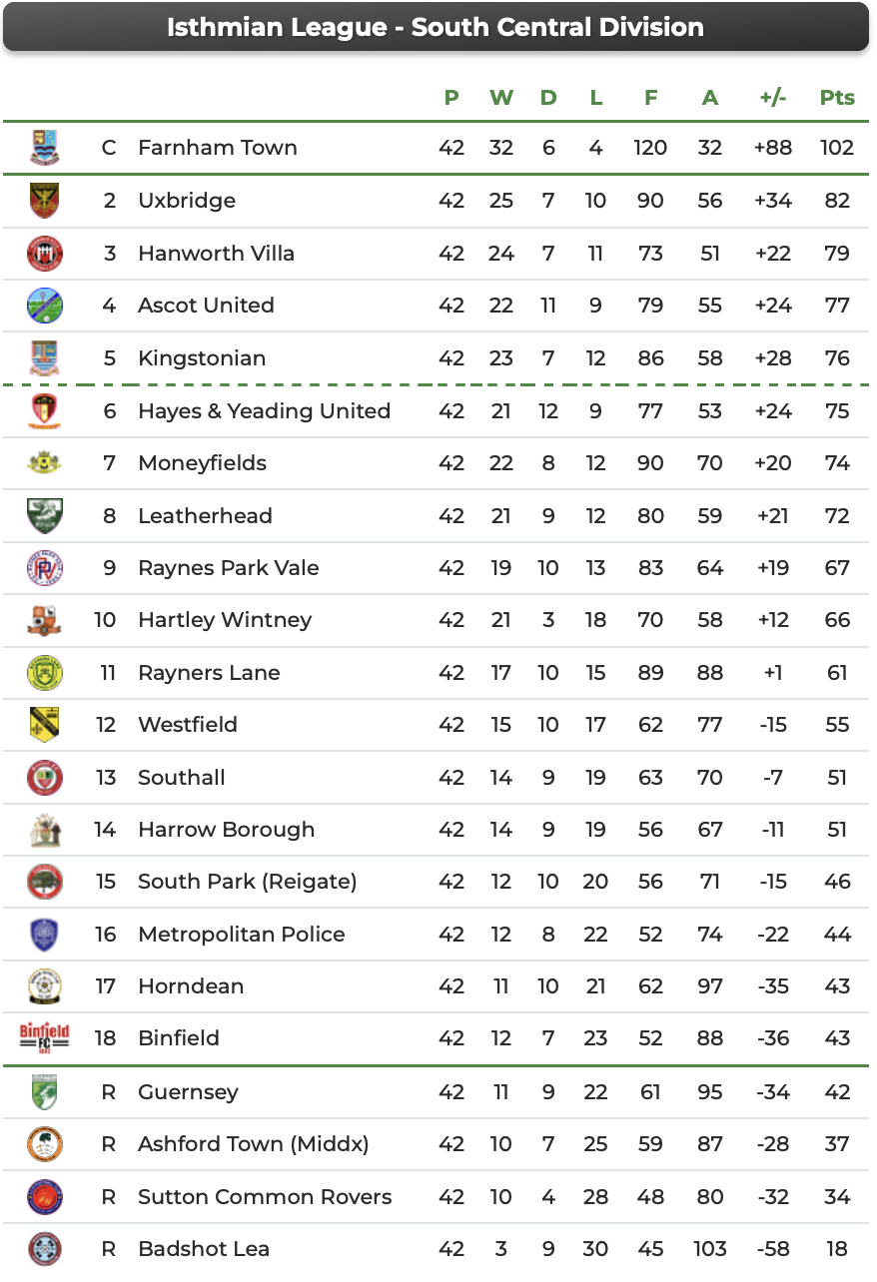Click the Westfield yellow shield crest
Screen dimensions: 877x1282
(x=44, y=725)
